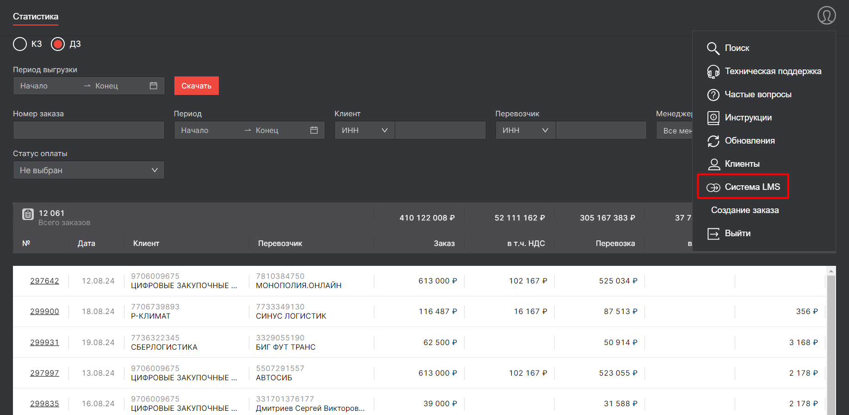Open order link 297997
This screenshot has height=415, width=849.
coord(44,373)
